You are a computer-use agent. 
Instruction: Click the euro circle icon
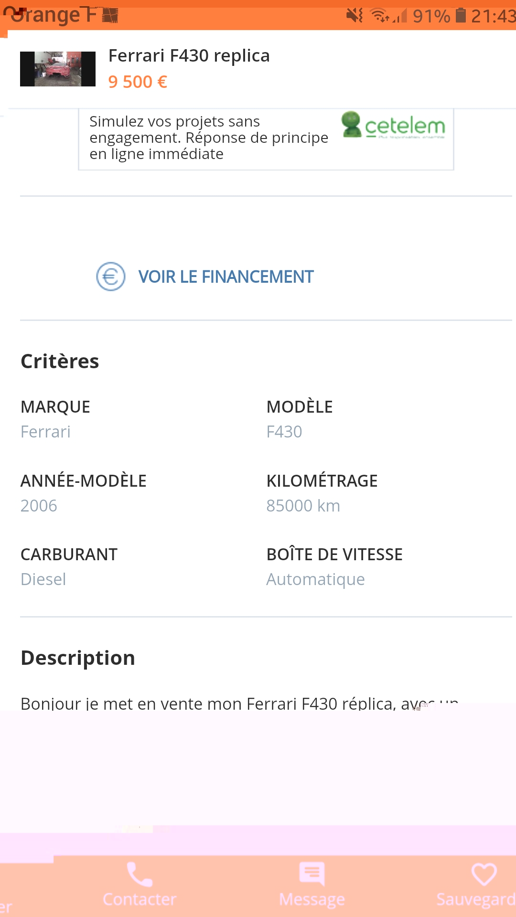(x=111, y=277)
